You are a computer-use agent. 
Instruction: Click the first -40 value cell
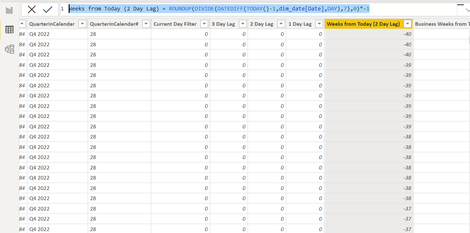click(369, 34)
